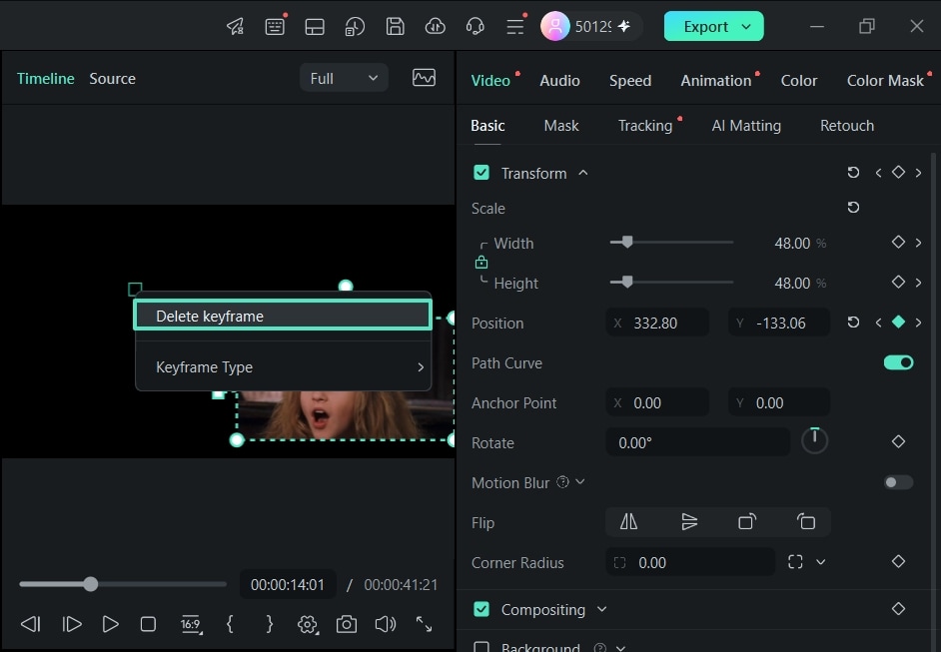Play the preview
Screen dimensions: 941x652
110,624
